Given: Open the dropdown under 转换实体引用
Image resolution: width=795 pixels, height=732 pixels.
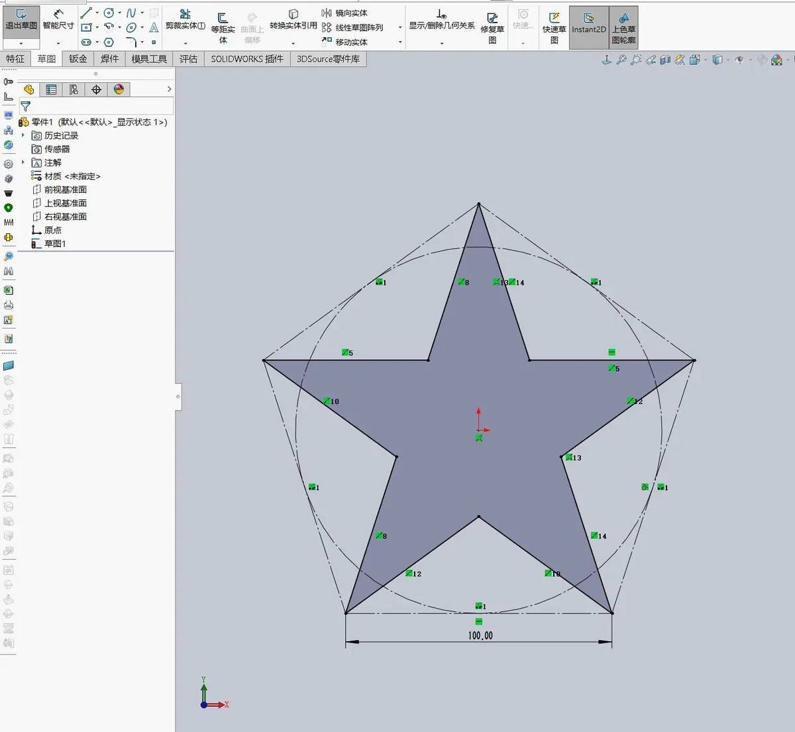Looking at the screenshot, I should 293,44.
